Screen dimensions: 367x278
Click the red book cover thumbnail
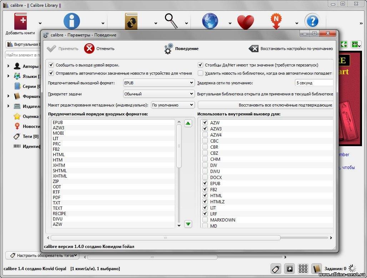tap(350, 99)
